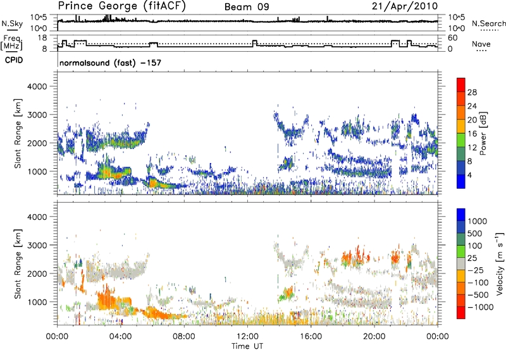
Task: Click the '16:00' time tick label
Action: click(311, 337)
